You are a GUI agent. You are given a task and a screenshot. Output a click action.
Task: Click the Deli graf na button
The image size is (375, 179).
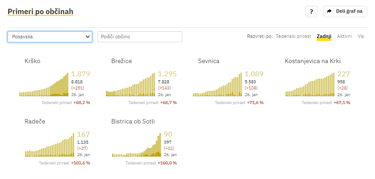point(345,11)
